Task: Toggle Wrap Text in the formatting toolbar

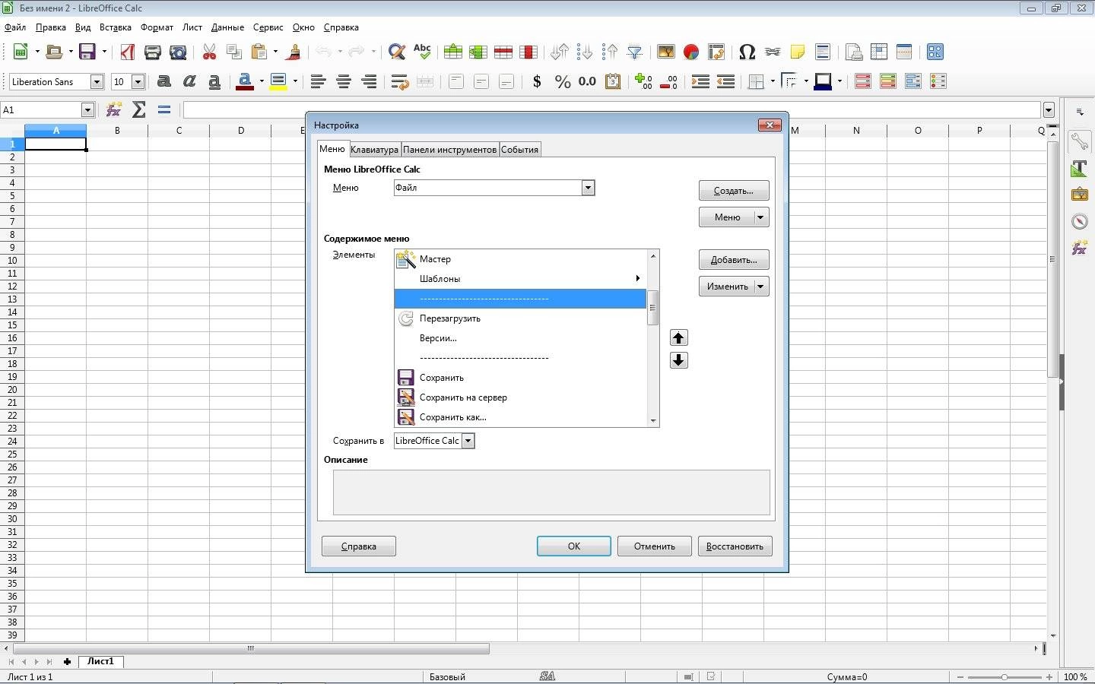Action: tap(400, 81)
